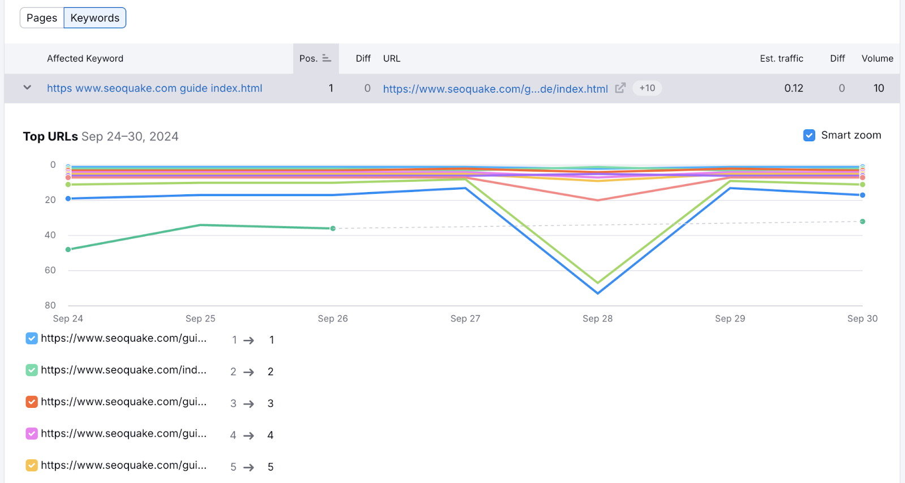905x483 pixels.
Task: Collapse the seoquake guide keyword row
Action: 27,88
